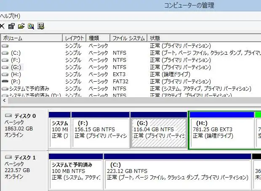The width and height of the screenshot is (261, 191).
Task: Sort by the ファイル システム column header
Action: coord(128,38)
